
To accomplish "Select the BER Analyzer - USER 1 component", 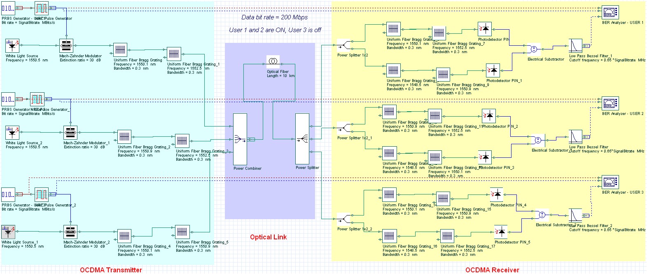I will coord(610,12).
